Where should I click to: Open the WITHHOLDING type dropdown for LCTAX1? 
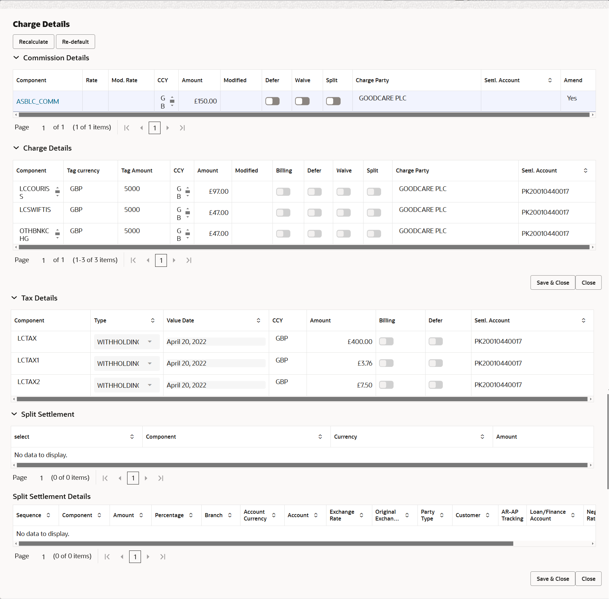[x=149, y=363]
